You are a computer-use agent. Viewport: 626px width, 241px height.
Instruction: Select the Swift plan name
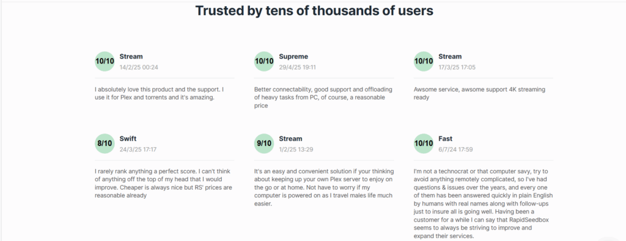pyautogui.click(x=128, y=138)
